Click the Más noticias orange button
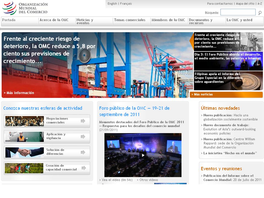 (226, 94)
